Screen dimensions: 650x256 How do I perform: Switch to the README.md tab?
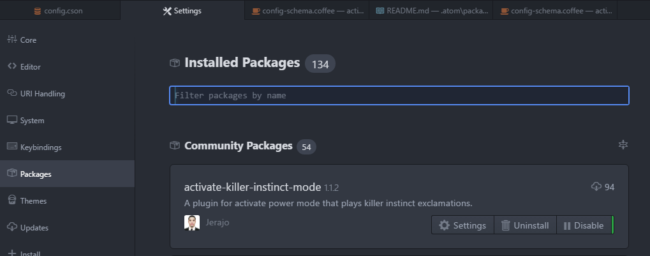[431, 10]
